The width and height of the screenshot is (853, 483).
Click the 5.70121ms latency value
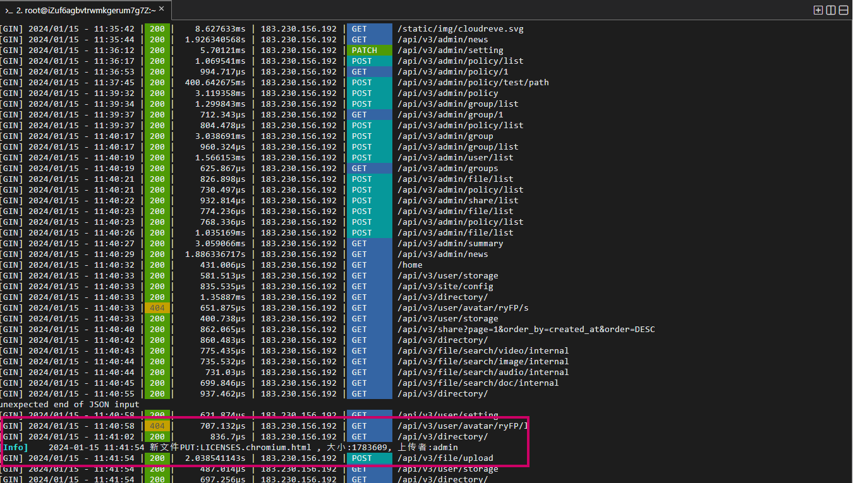tap(223, 51)
